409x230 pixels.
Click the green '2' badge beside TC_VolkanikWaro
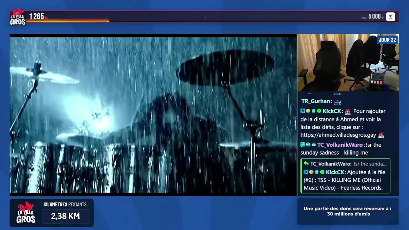308,145
